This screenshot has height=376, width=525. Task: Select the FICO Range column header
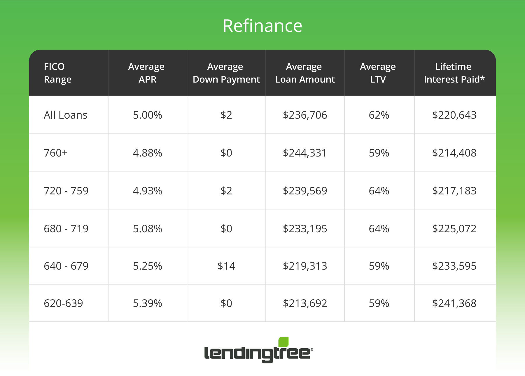click(57, 73)
